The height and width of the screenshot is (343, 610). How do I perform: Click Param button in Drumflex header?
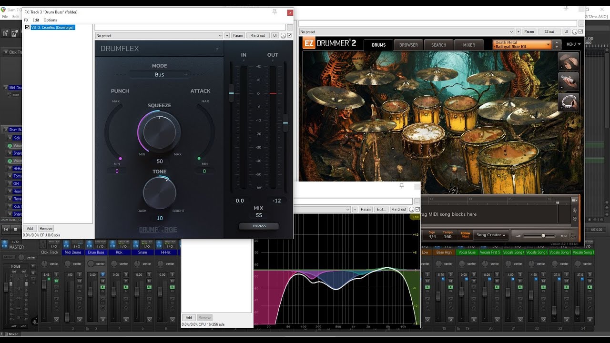[x=238, y=36]
